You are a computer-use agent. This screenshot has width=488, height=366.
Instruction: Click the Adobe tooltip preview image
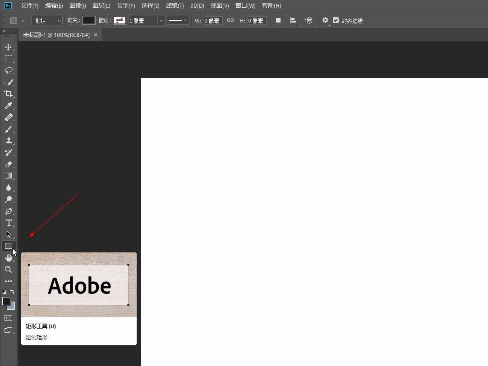coord(79,285)
